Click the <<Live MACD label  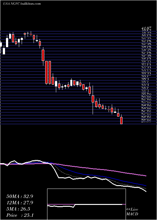coord(132,212)
